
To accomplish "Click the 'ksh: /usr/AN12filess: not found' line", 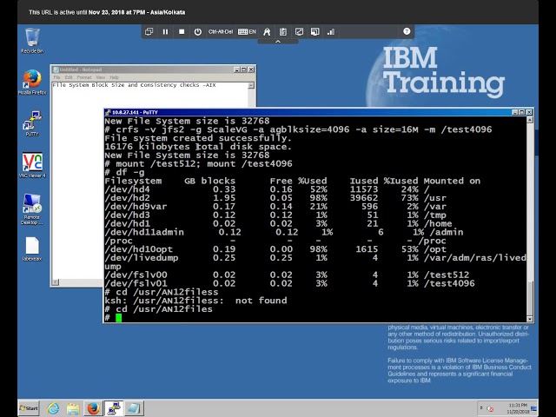I will click(x=195, y=301).
